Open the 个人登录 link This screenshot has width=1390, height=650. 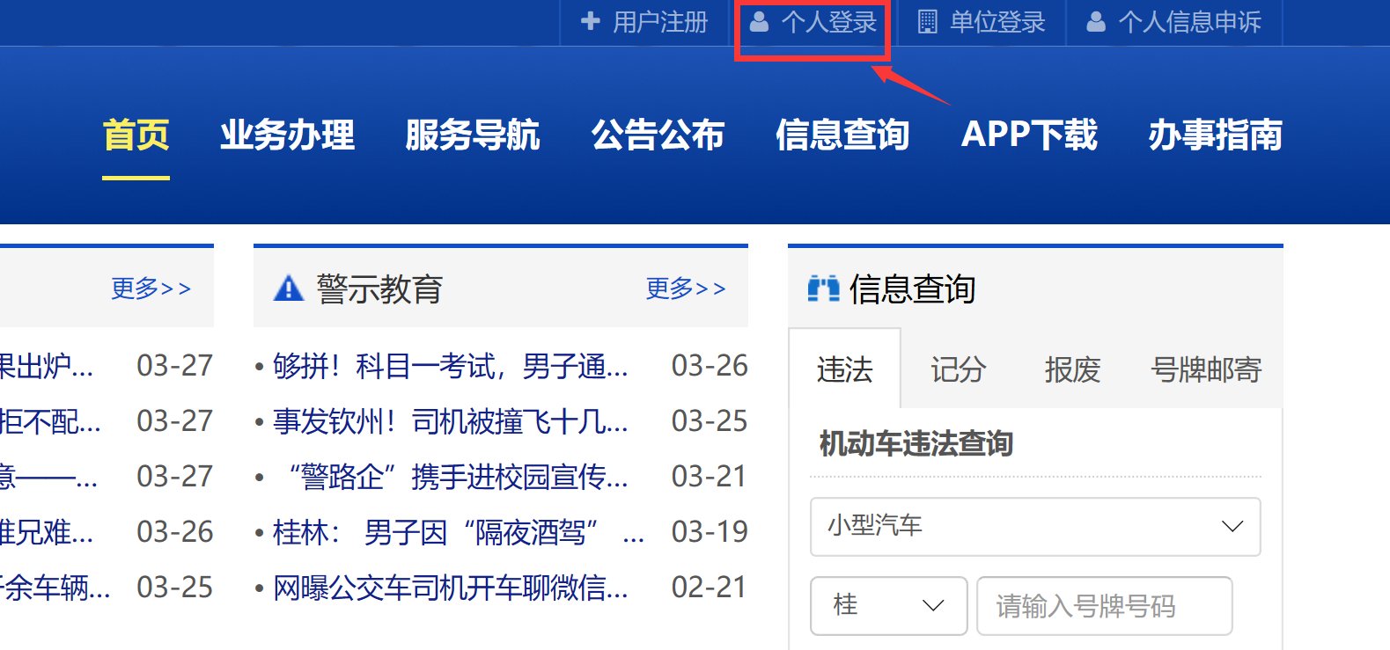pos(829,22)
